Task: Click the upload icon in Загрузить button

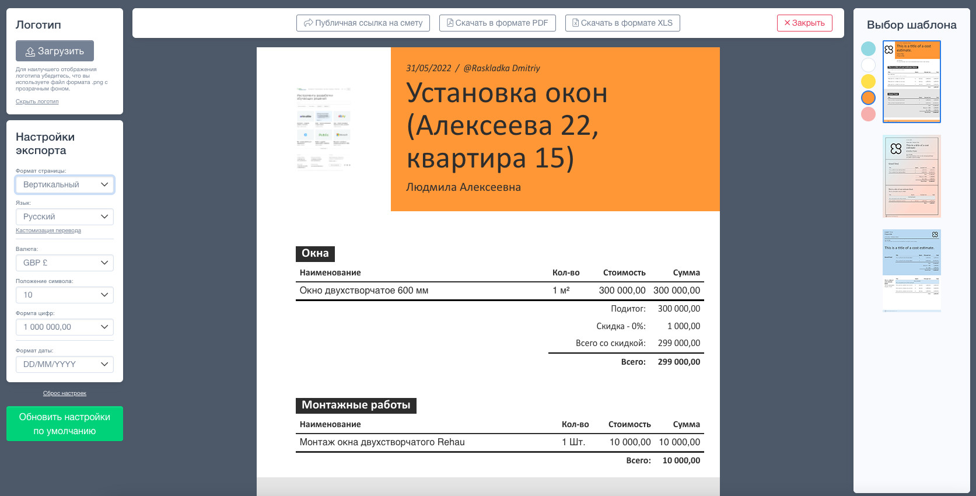Action: (30, 51)
